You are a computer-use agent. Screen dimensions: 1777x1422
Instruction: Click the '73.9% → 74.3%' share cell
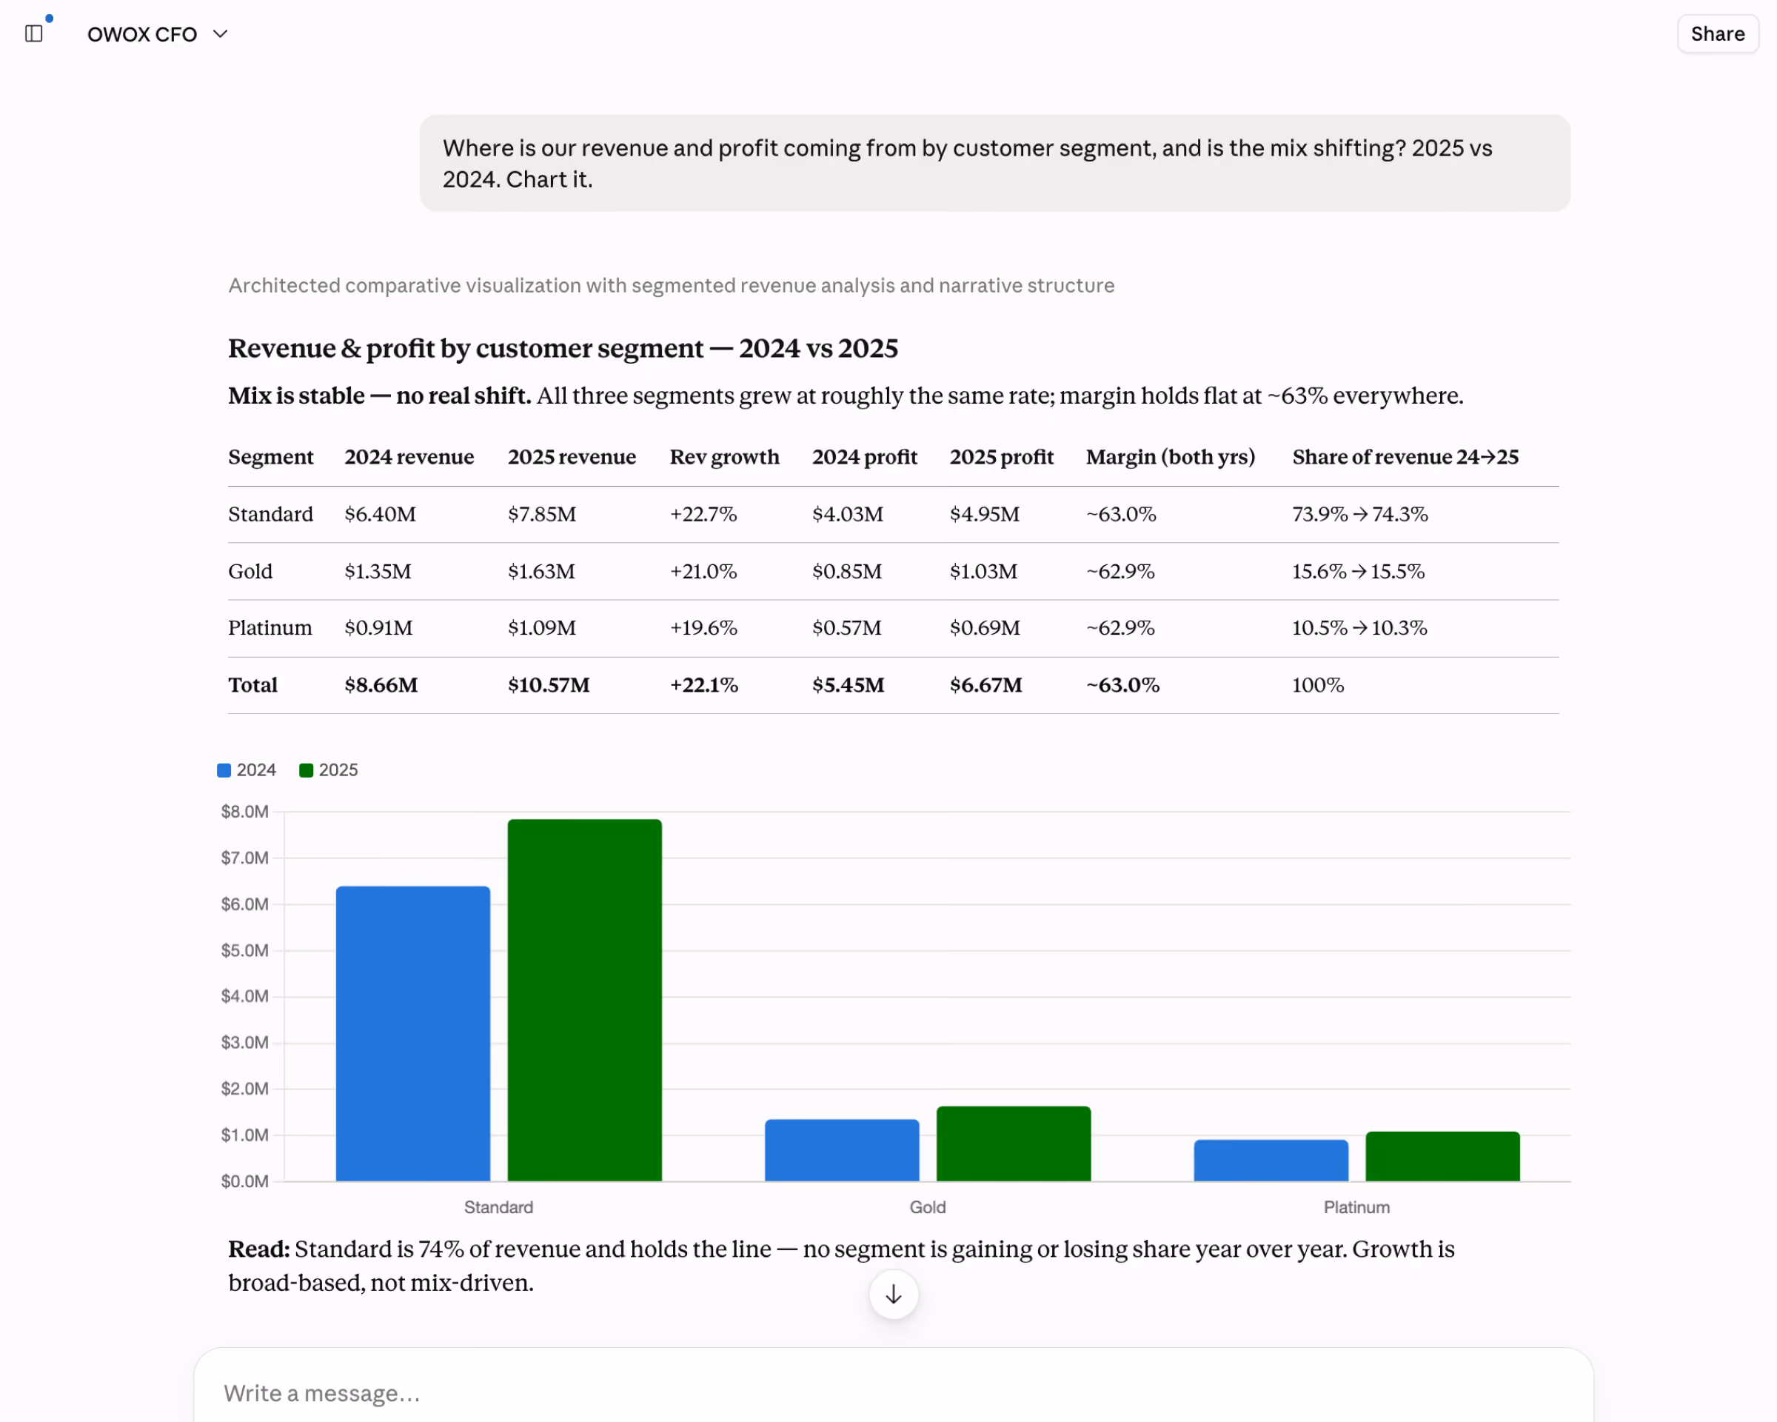(x=1360, y=515)
